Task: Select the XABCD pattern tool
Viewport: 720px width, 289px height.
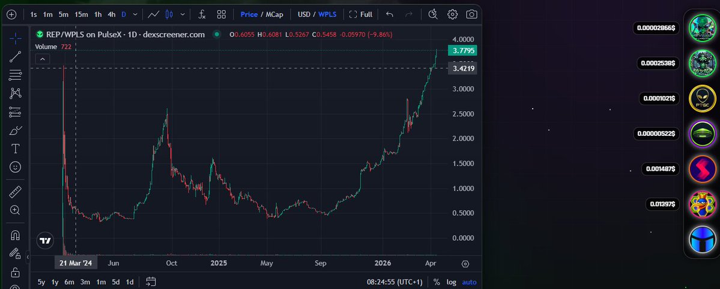Action: tap(15, 93)
